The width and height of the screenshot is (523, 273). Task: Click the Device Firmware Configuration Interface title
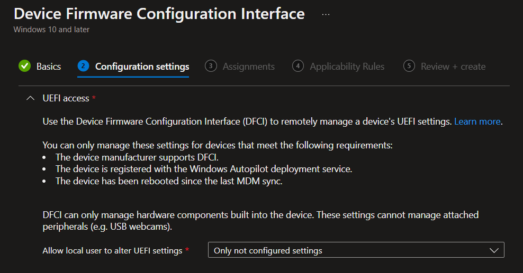[159, 14]
